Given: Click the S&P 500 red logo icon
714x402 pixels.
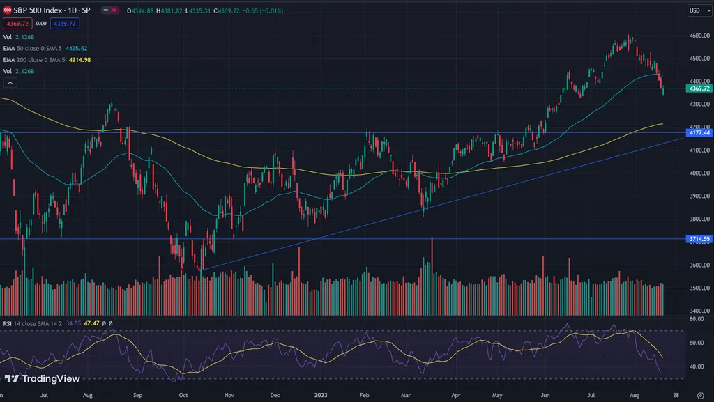Looking at the screenshot, I should pyautogui.click(x=7, y=12).
